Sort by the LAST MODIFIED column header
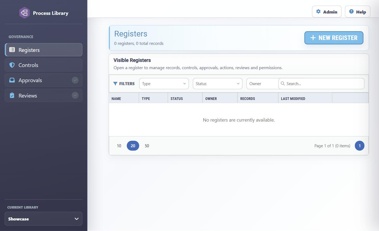The image size is (379, 231). pyautogui.click(x=305, y=98)
